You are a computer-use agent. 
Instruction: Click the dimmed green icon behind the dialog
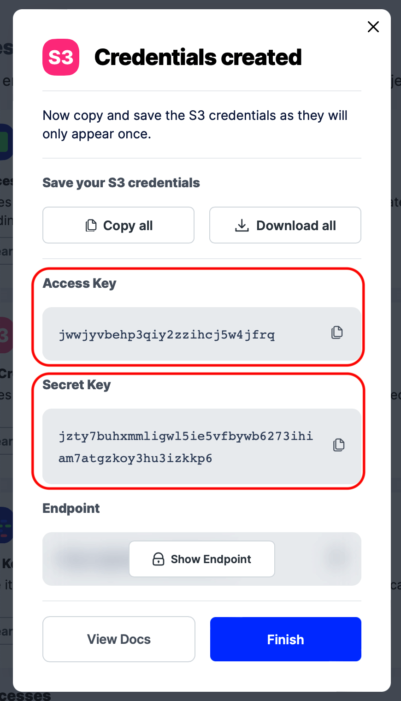5,142
